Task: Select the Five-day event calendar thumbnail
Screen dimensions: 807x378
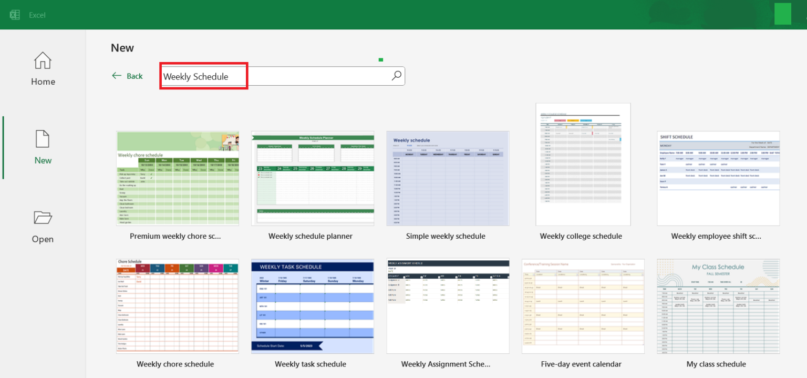Action: 583,306
